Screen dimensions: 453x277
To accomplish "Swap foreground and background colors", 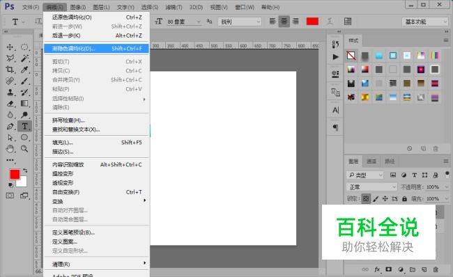I will click(25, 171).
